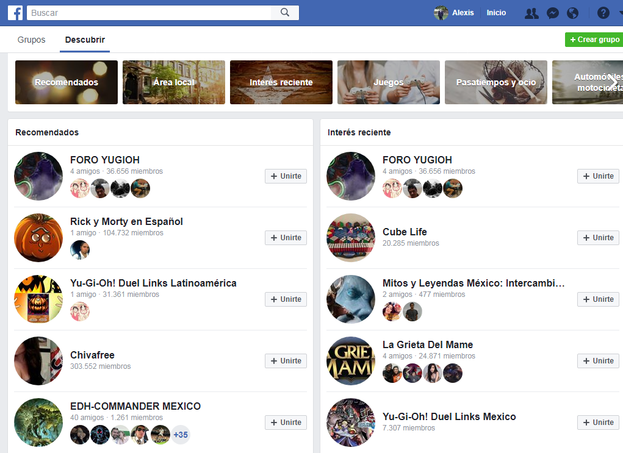Click '20.285 miembros' under Cube Life
The height and width of the screenshot is (453, 623).
tap(411, 243)
